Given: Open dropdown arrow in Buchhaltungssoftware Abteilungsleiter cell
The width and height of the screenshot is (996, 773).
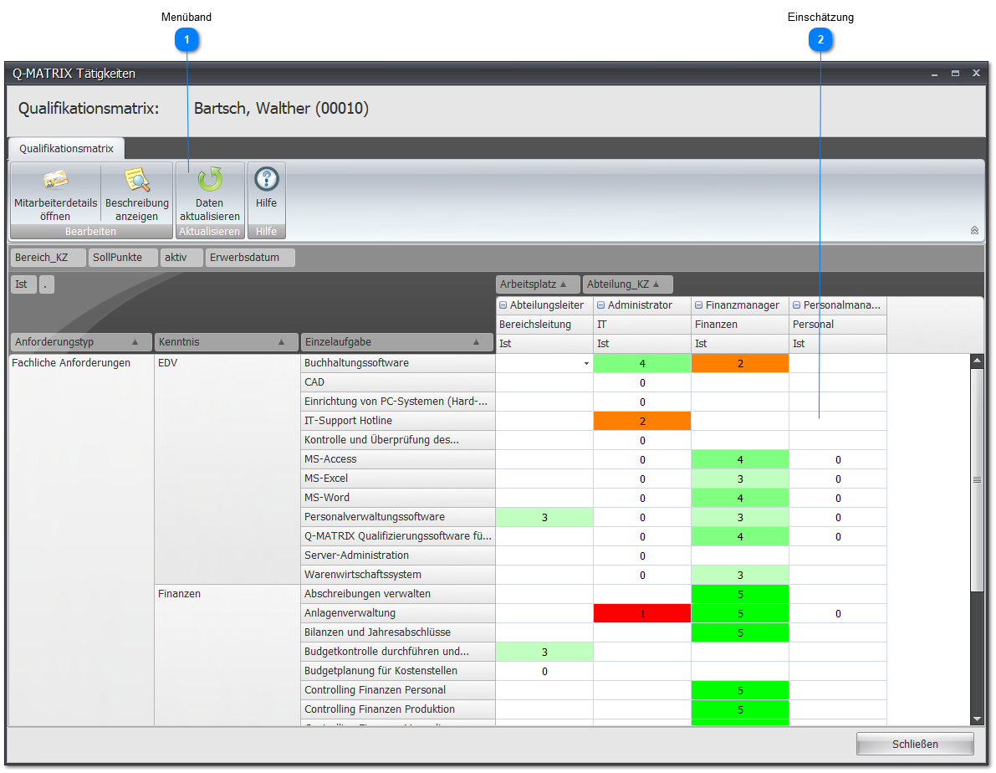Looking at the screenshot, I should pyautogui.click(x=586, y=364).
